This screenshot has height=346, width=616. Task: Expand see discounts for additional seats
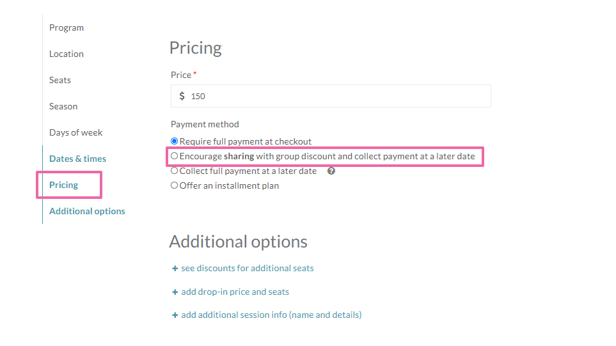pos(247,269)
